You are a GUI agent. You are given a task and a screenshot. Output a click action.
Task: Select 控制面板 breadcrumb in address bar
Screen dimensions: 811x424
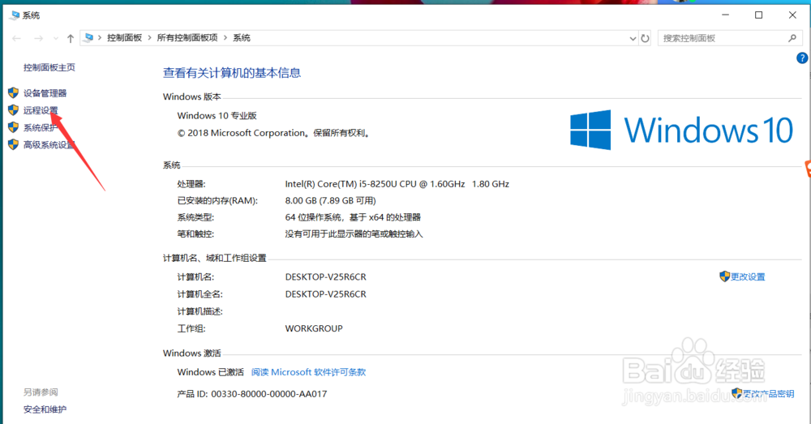(x=124, y=38)
